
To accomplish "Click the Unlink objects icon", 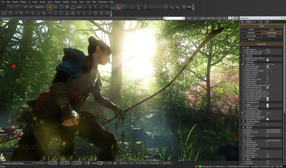I will [x=31, y=7].
